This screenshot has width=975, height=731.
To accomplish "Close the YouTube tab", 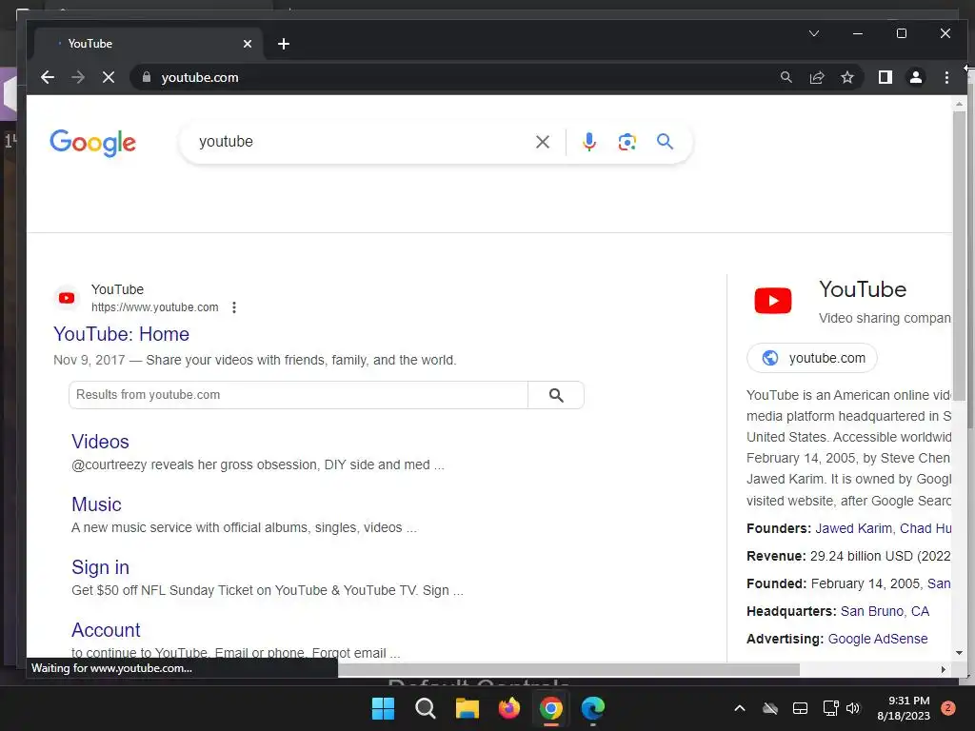I will (x=248, y=44).
